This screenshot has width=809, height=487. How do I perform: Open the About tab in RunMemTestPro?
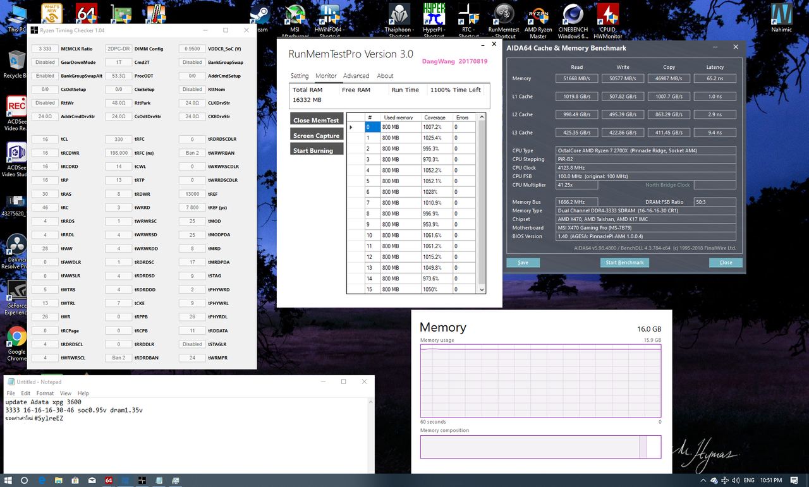(385, 76)
